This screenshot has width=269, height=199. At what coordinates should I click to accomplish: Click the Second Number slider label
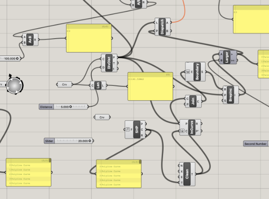(x=255, y=144)
